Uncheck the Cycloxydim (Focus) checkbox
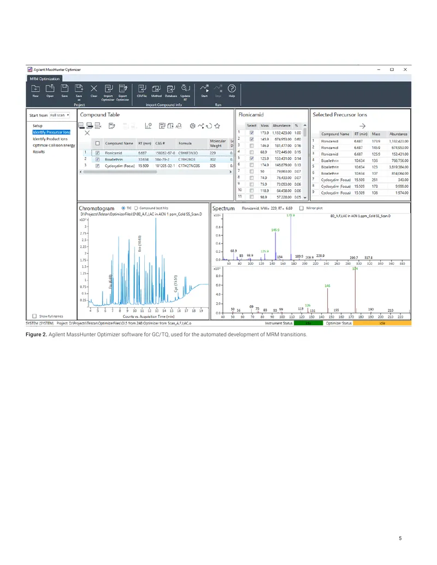437x565 pixels. coord(97,166)
